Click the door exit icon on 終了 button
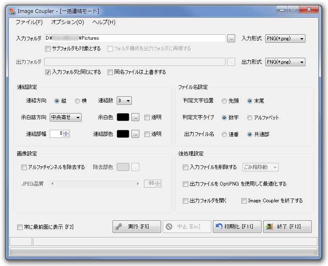Viewport: 328px width, 266px height. (269, 226)
